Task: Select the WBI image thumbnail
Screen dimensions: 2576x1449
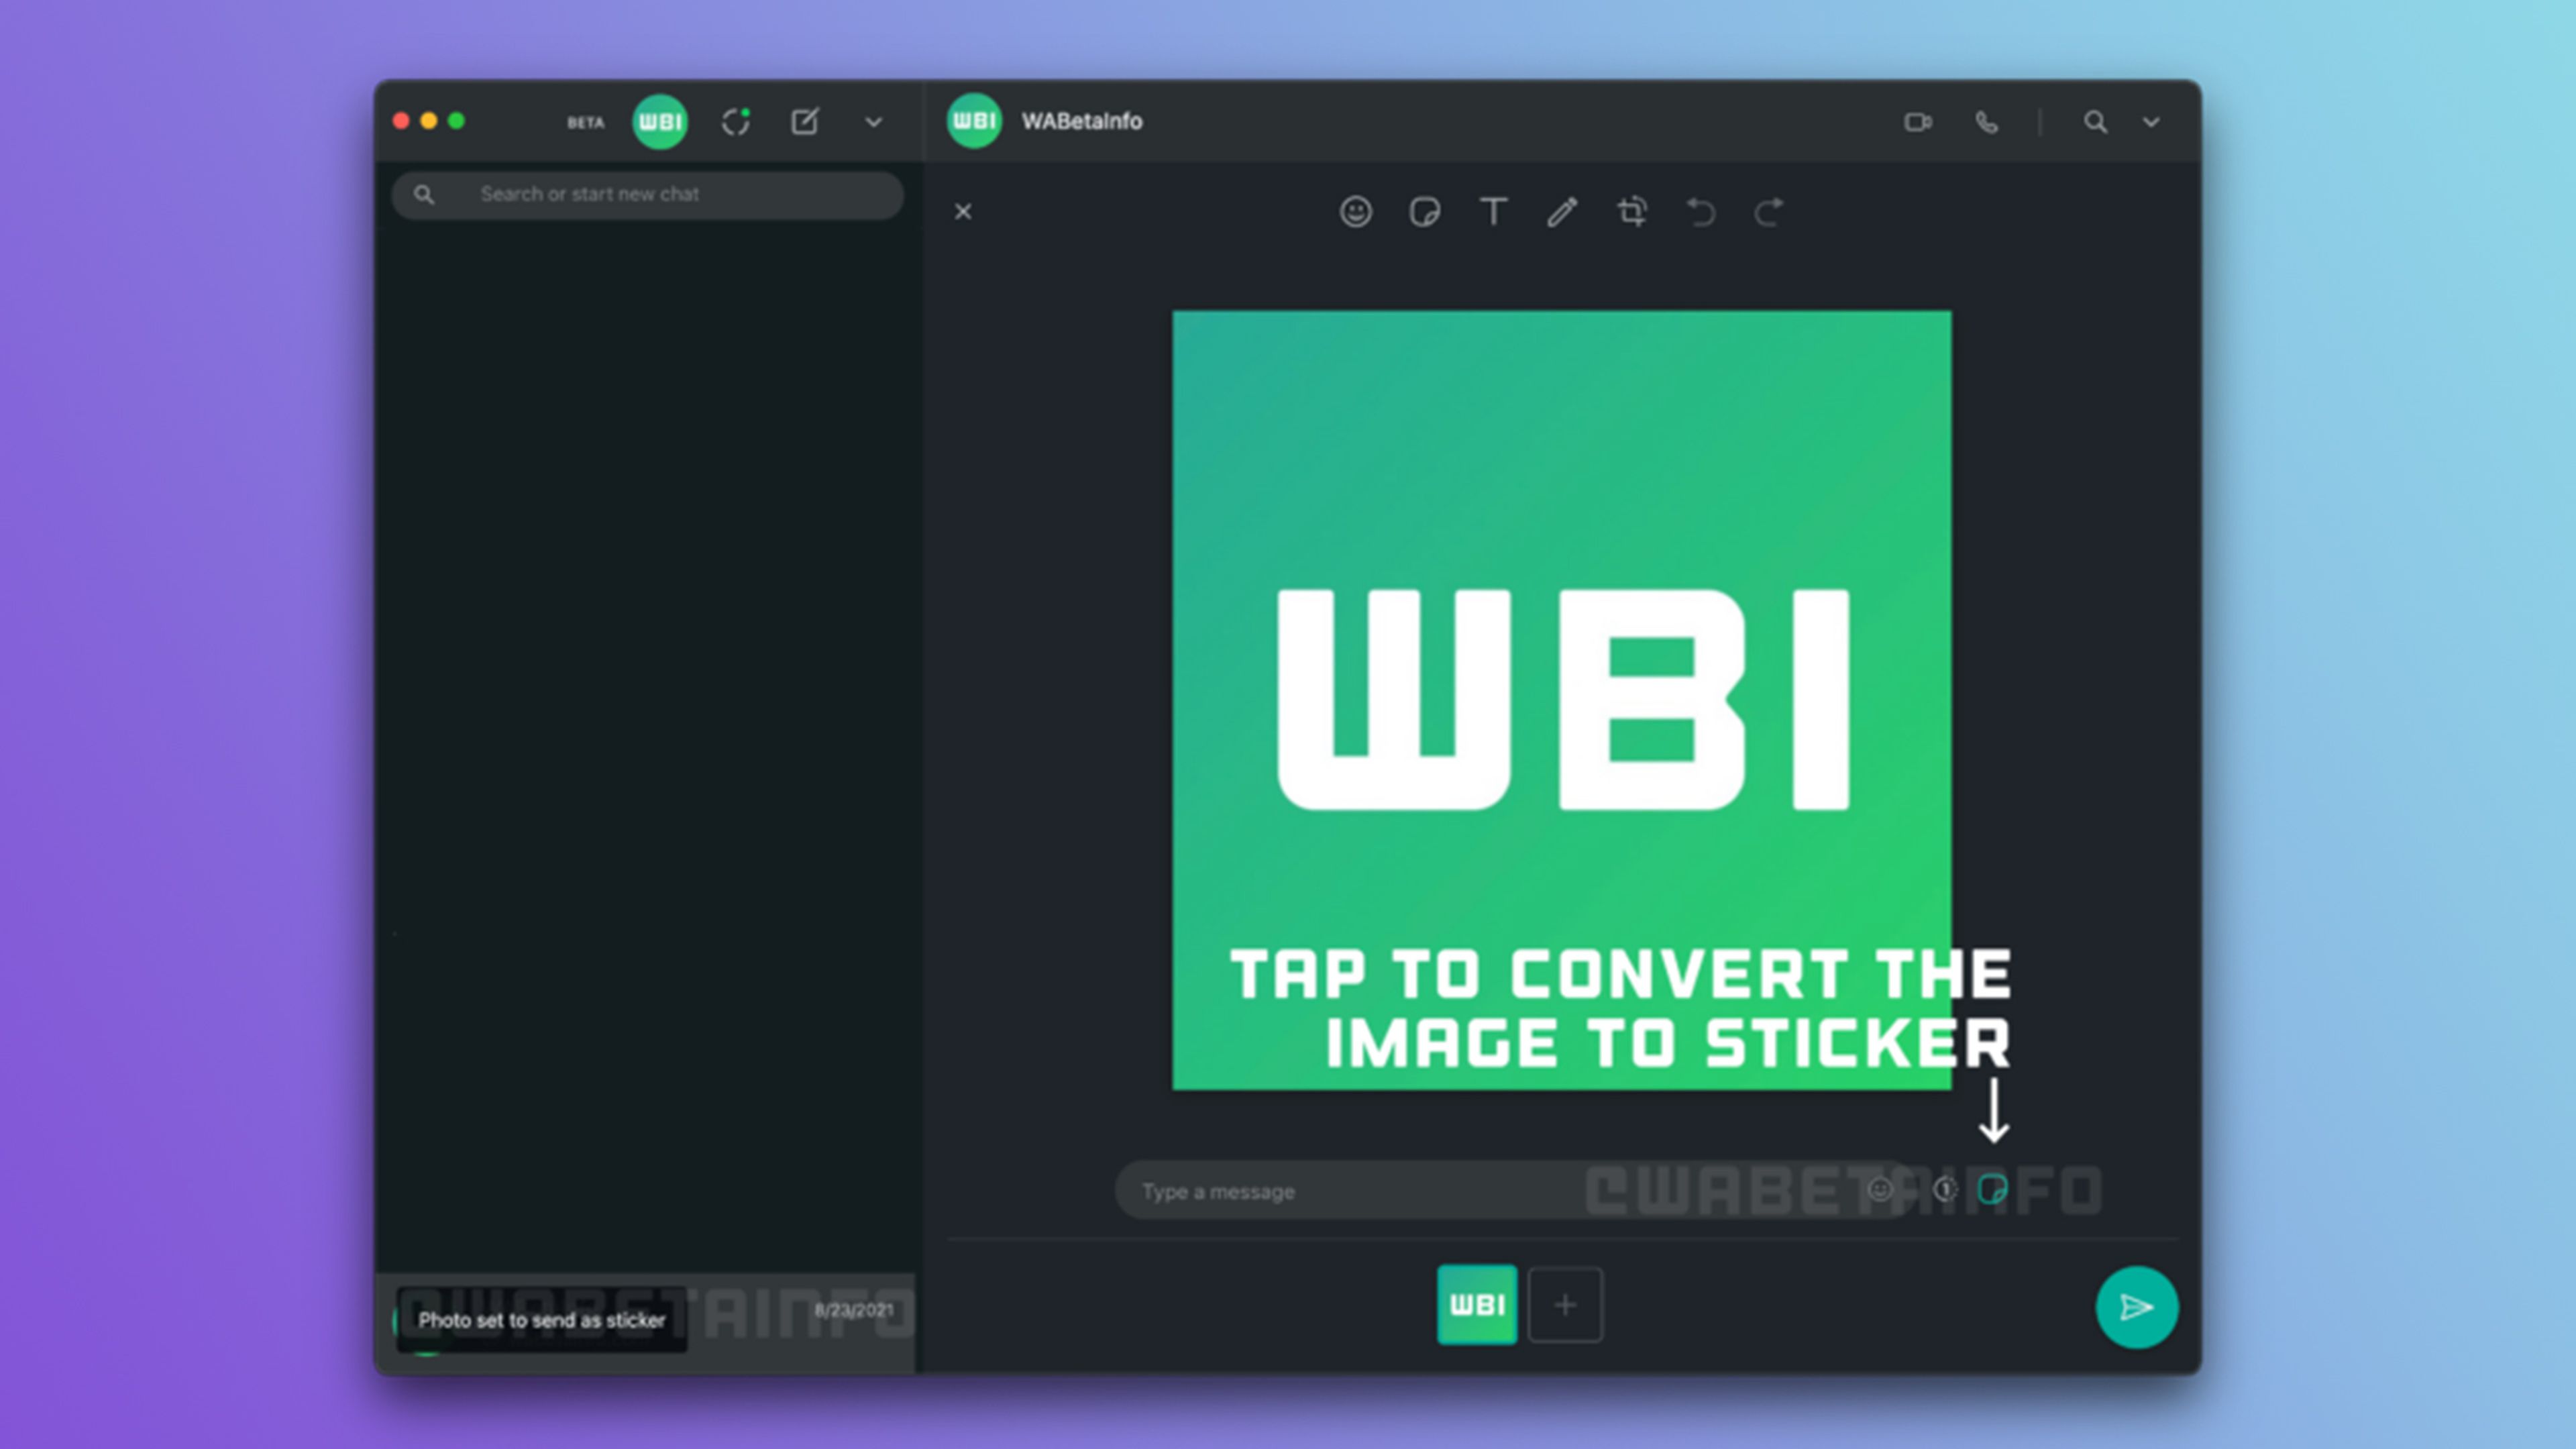Action: pos(1477,1305)
